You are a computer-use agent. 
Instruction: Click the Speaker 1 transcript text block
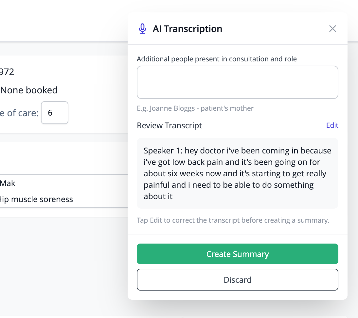pyautogui.click(x=238, y=173)
